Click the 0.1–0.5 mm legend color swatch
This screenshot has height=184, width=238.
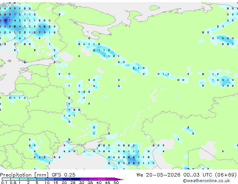6,179
